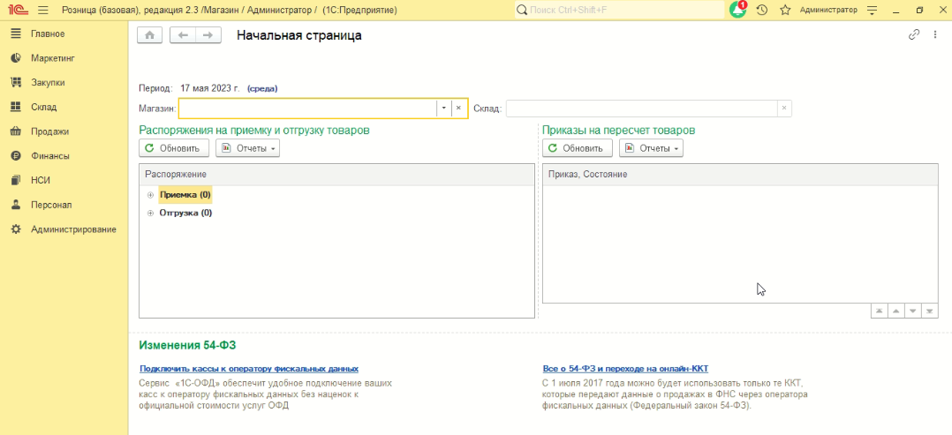Viewport: 952px width, 435px height.
Task: Click Приказ, Состояние column header
Action: 740,174
